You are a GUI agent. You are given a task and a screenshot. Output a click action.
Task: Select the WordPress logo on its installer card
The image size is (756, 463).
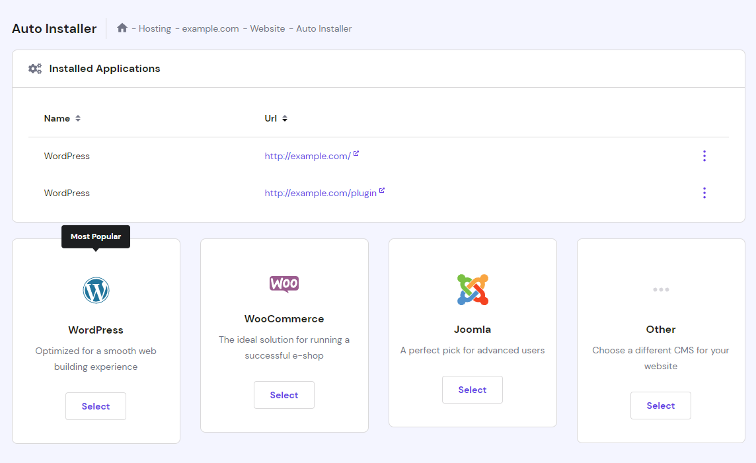pos(96,290)
